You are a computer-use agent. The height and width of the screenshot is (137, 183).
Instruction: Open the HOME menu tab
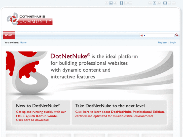9,35
